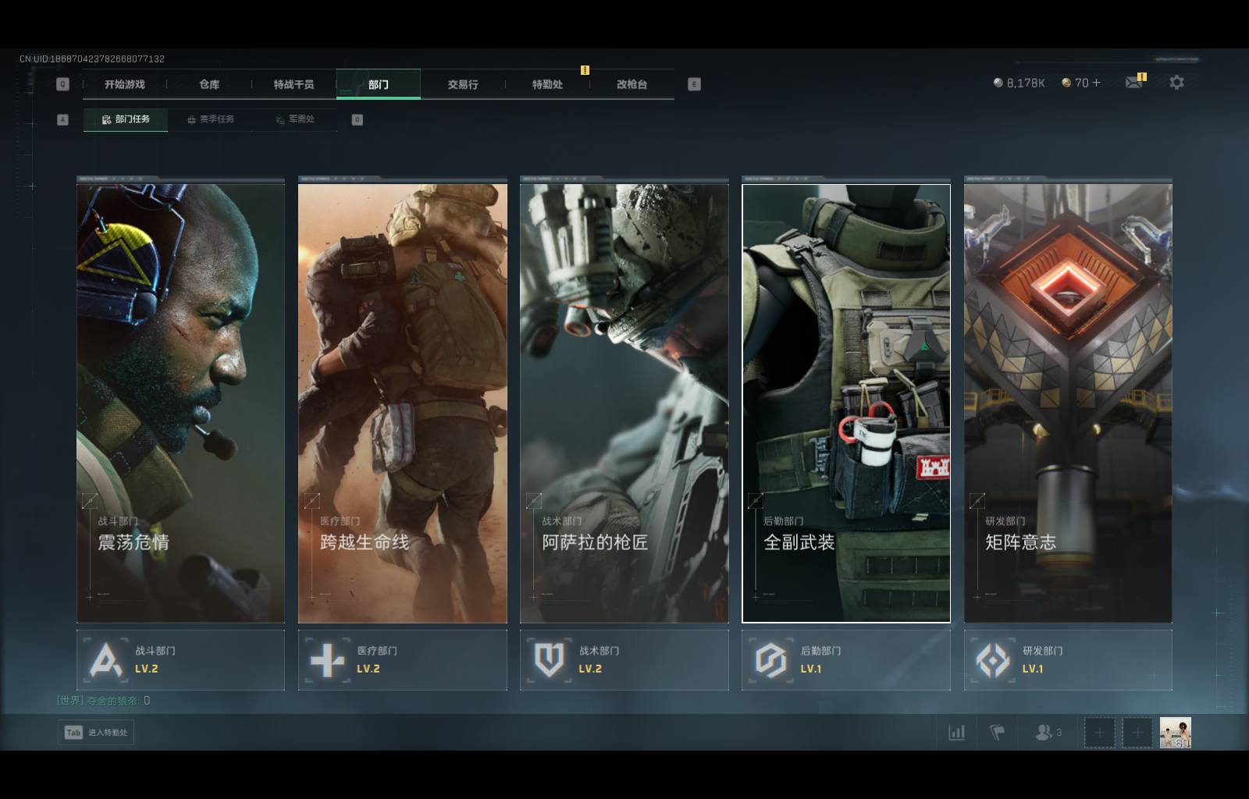Screen dimensions: 1249x799
Task: Click the expand icon on 矩阵意志 card
Action: click(977, 501)
